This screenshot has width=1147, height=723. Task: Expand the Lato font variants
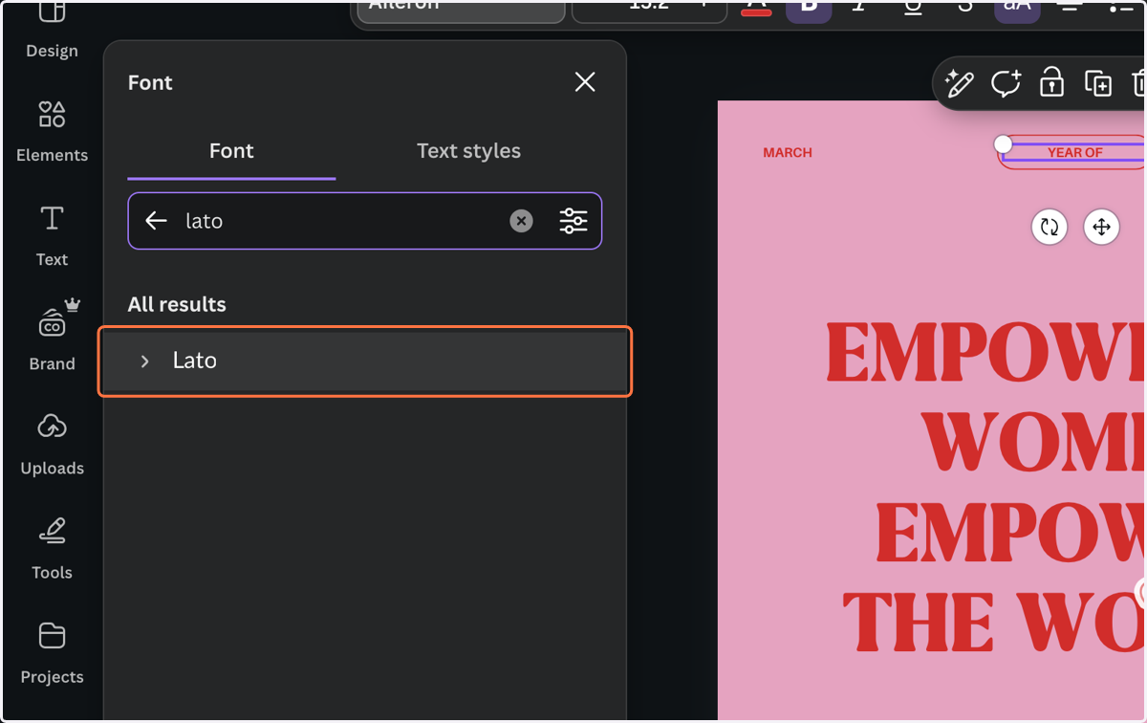[x=145, y=361]
